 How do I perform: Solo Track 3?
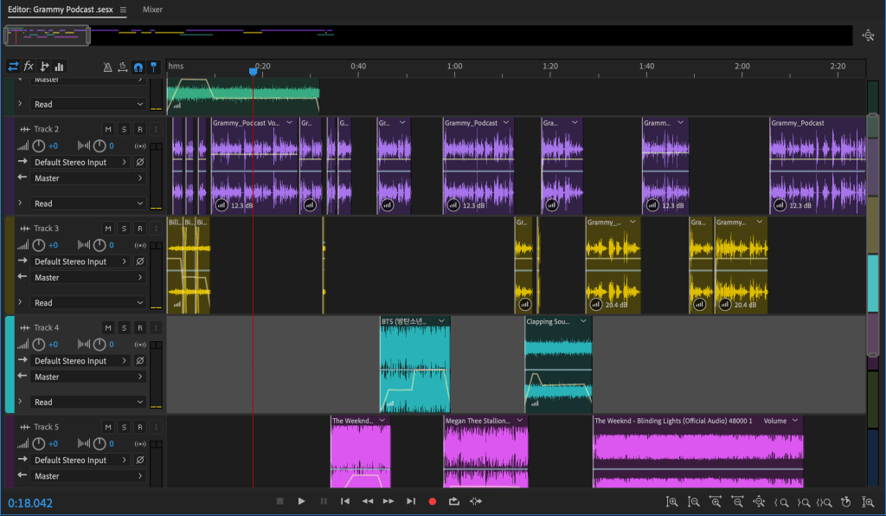[x=124, y=229]
